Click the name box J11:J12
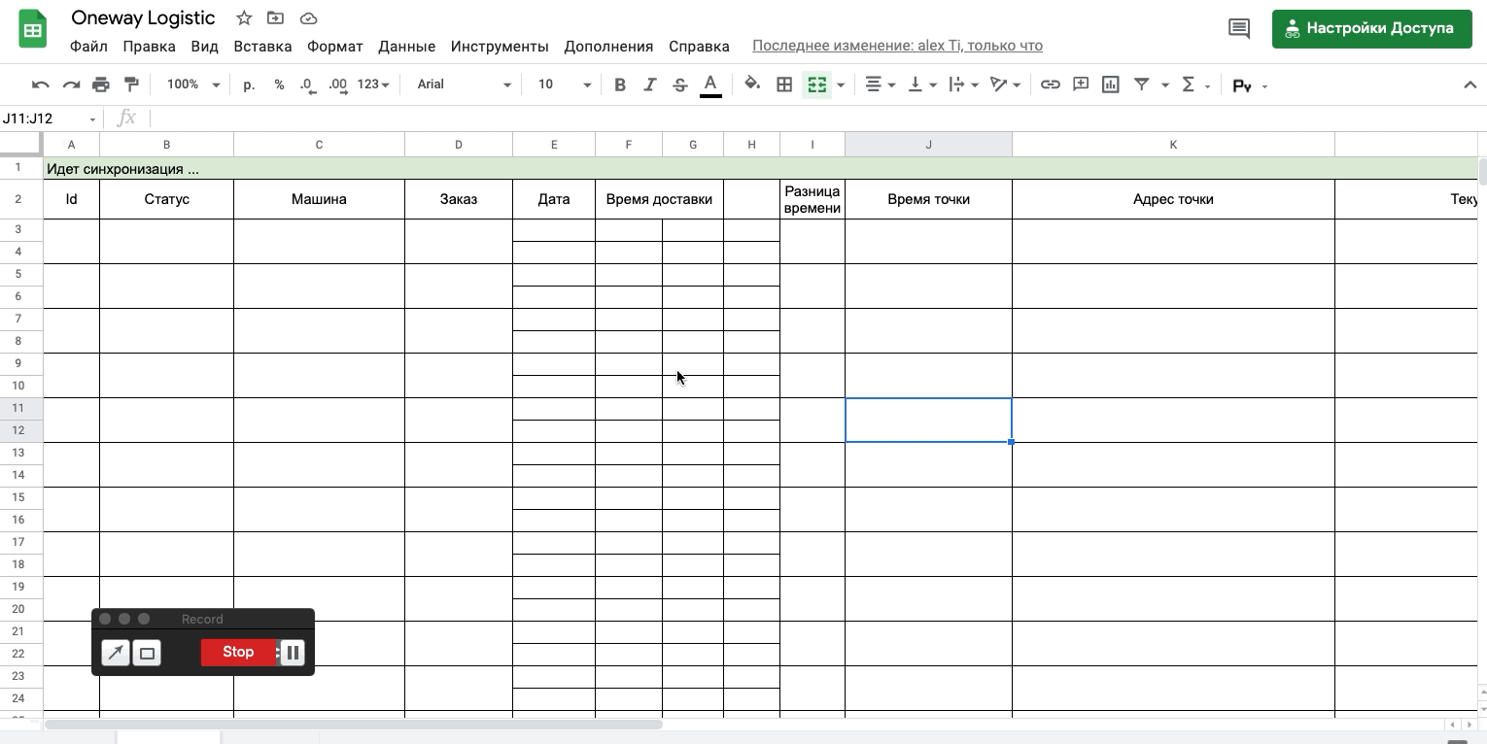1487x744 pixels. [x=49, y=118]
